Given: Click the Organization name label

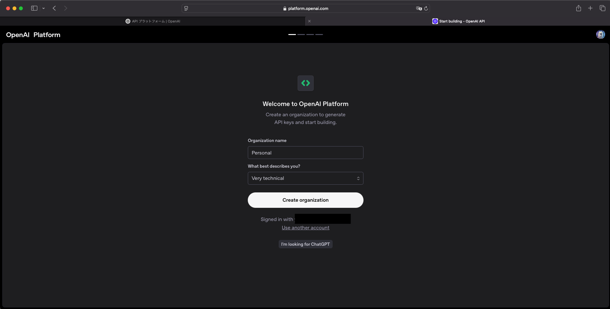Looking at the screenshot, I should (267, 140).
